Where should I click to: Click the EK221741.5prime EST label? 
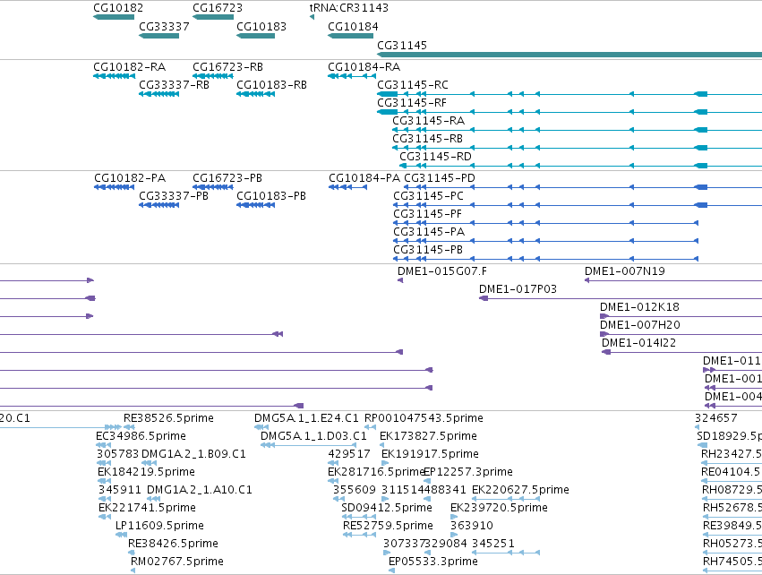147,508
